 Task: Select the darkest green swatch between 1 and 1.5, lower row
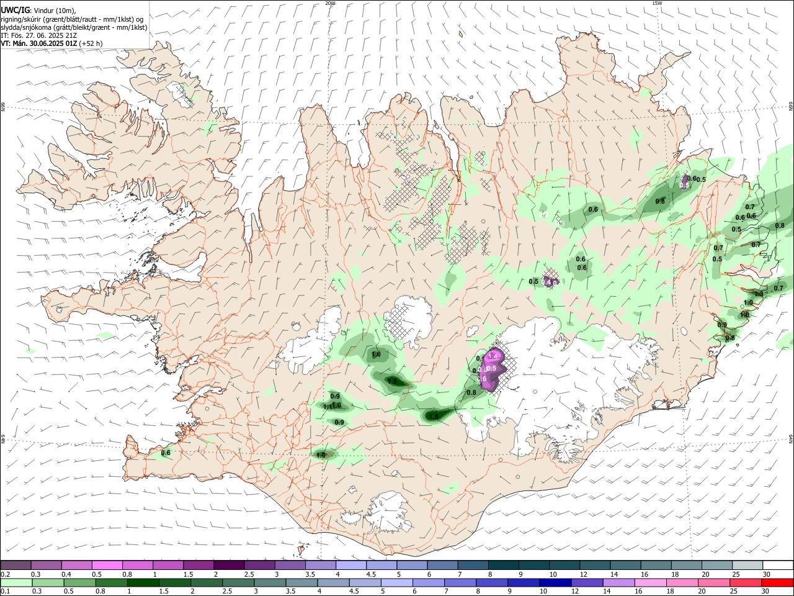coord(143,582)
